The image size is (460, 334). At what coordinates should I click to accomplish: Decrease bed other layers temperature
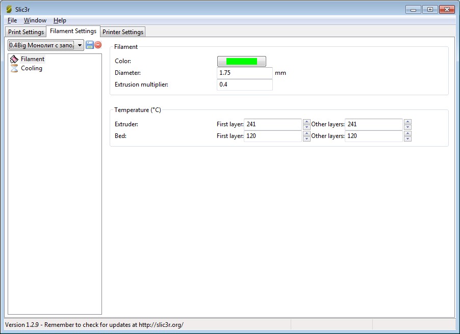(x=407, y=139)
